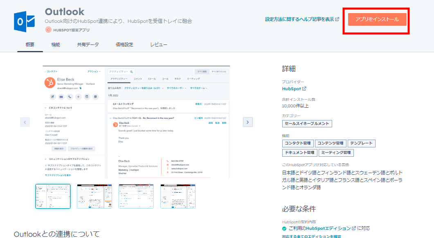
Task: Click the コンタクト管理 feature tag
Action: 298,143
